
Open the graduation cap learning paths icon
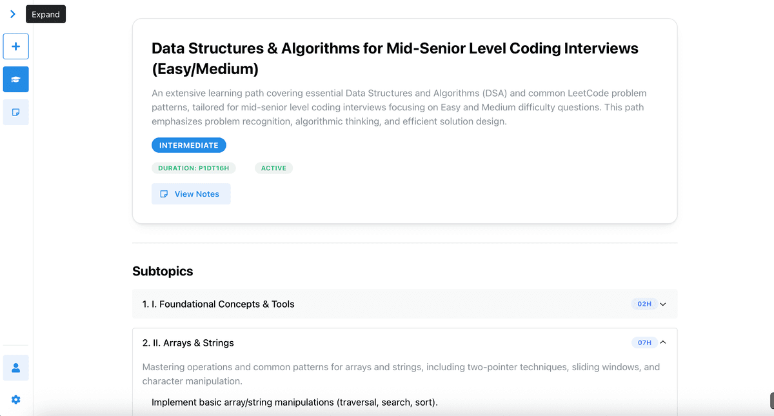[x=16, y=79]
